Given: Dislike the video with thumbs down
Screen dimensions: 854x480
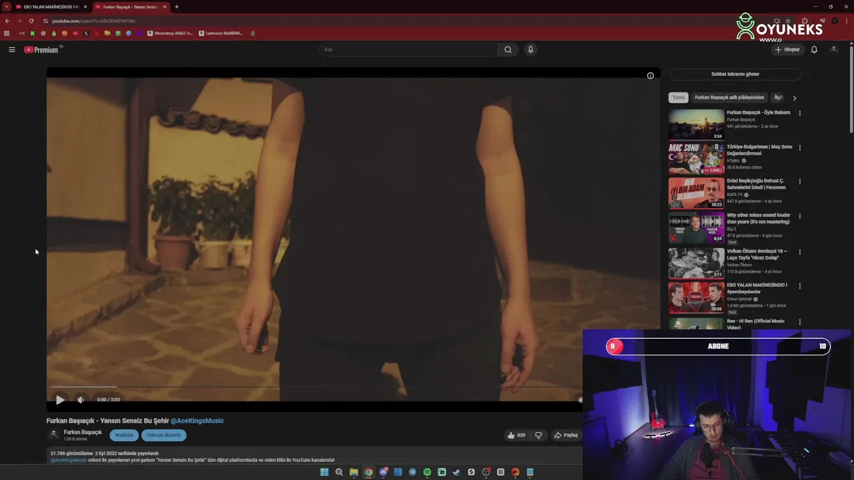Looking at the screenshot, I should (x=538, y=435).
